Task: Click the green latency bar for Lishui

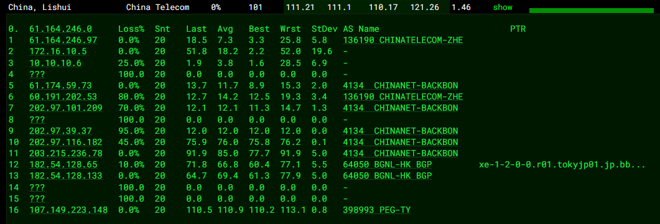Action: click(x=592, y=10)
